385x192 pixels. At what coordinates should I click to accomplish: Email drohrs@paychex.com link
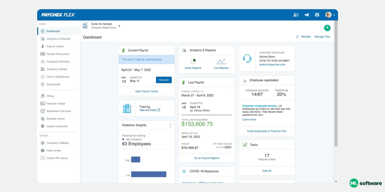point(272,65)
